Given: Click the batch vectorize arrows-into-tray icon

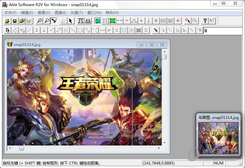Looking at the screenshot, I should [x=88, y=21].
